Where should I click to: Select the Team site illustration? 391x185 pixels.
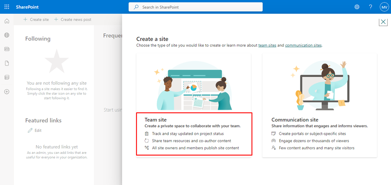(x=194, y=85)
